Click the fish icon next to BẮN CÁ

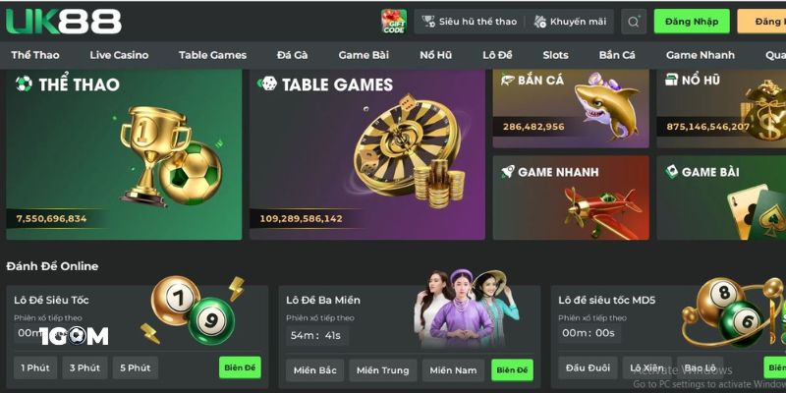click(508, 80)
